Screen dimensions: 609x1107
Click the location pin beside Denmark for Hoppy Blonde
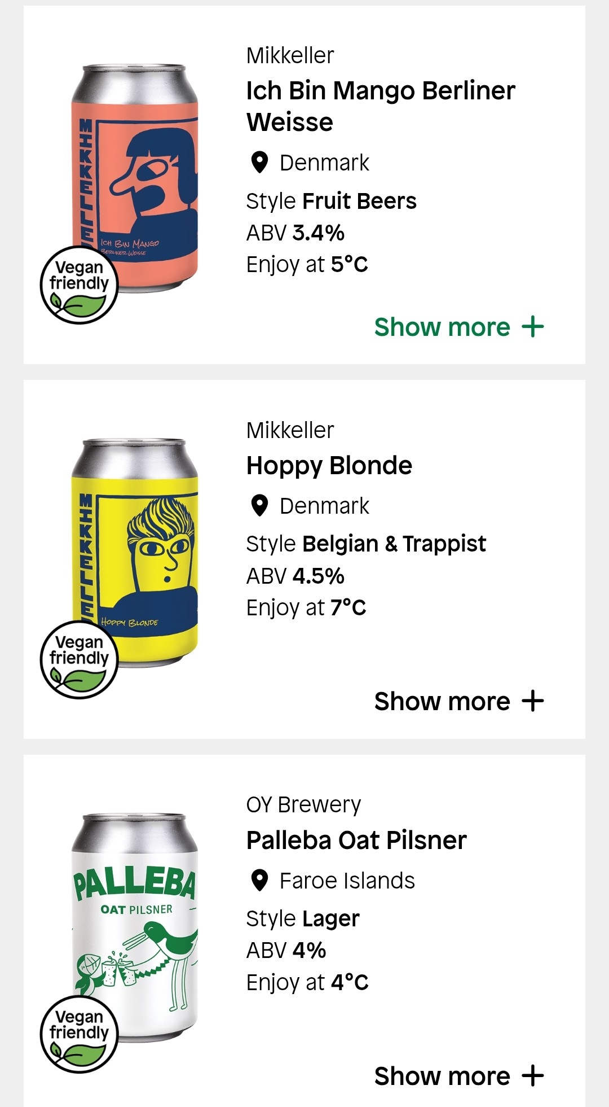tap(259, 506)
